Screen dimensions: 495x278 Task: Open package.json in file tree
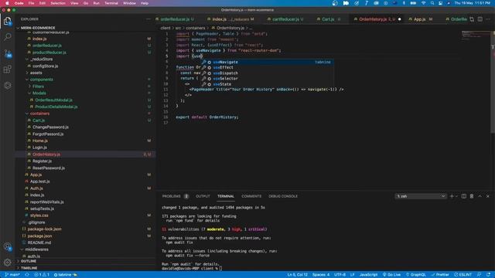coord(39,236)
